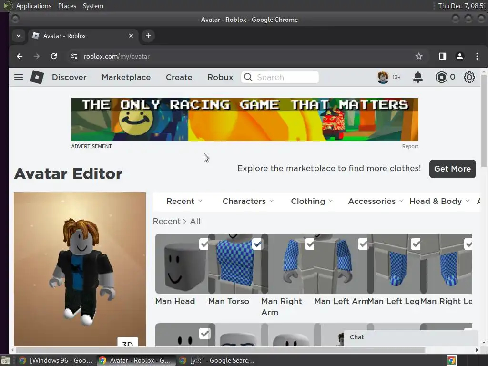Open the Create page
Screen dimensions: 488x366
click(179, 77)
